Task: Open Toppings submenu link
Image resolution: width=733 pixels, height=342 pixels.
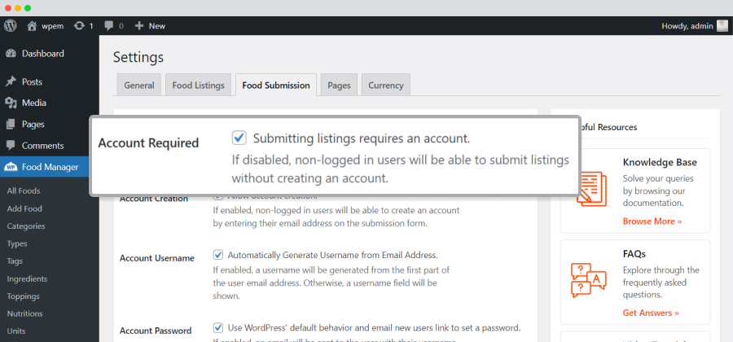Action: (24, 296)
